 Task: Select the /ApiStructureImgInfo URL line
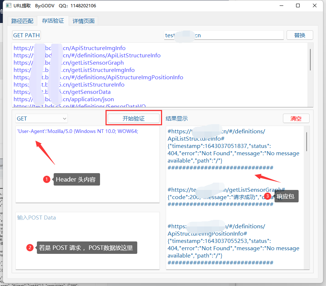(x=69, y=48)
